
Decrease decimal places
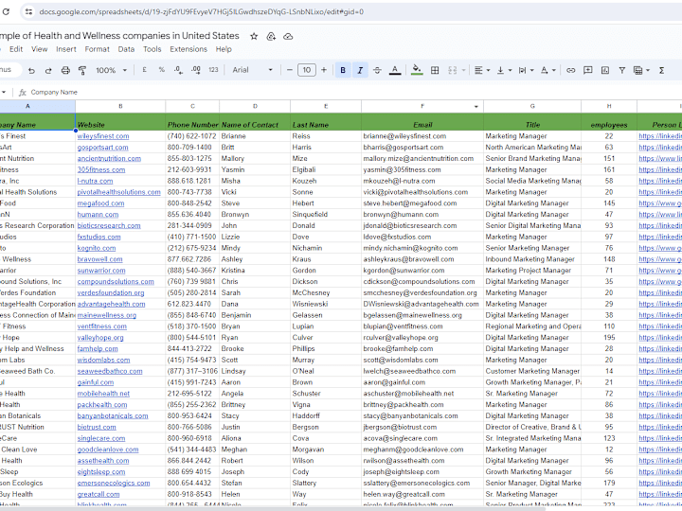click(178, 70)
